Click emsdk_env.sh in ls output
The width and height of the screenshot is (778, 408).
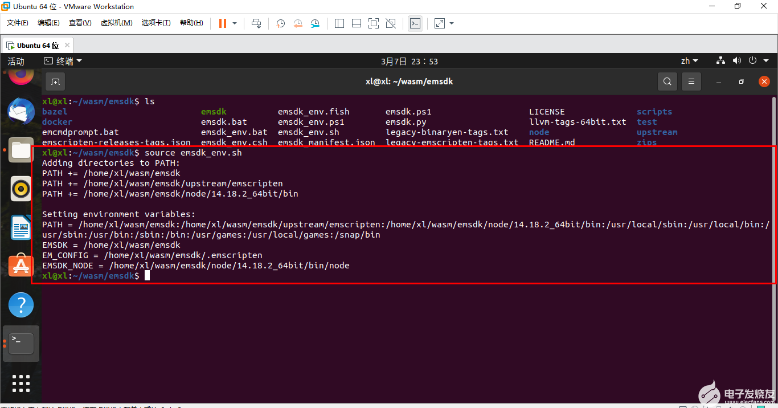coord(308,132)
